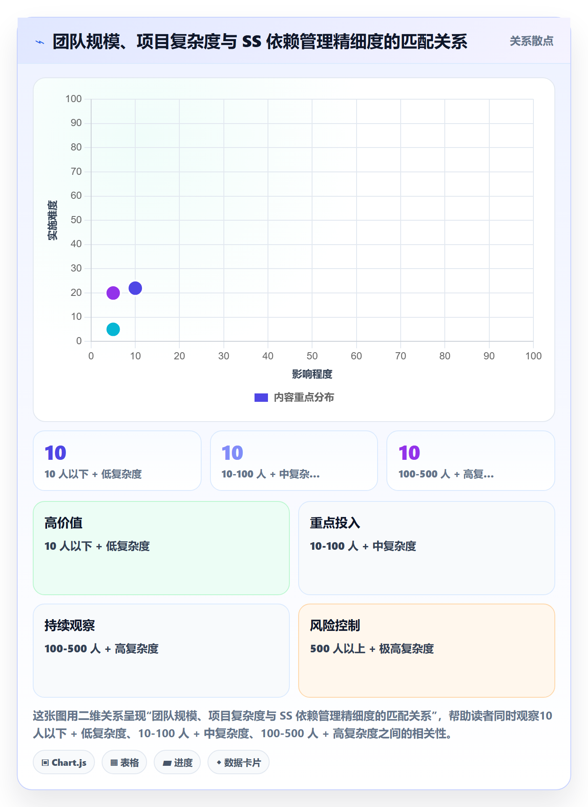This screenshot has width=588, height=807.
Task: Open the 10 人以下 + 低复杂度 stat card
Action: (117, 461)
